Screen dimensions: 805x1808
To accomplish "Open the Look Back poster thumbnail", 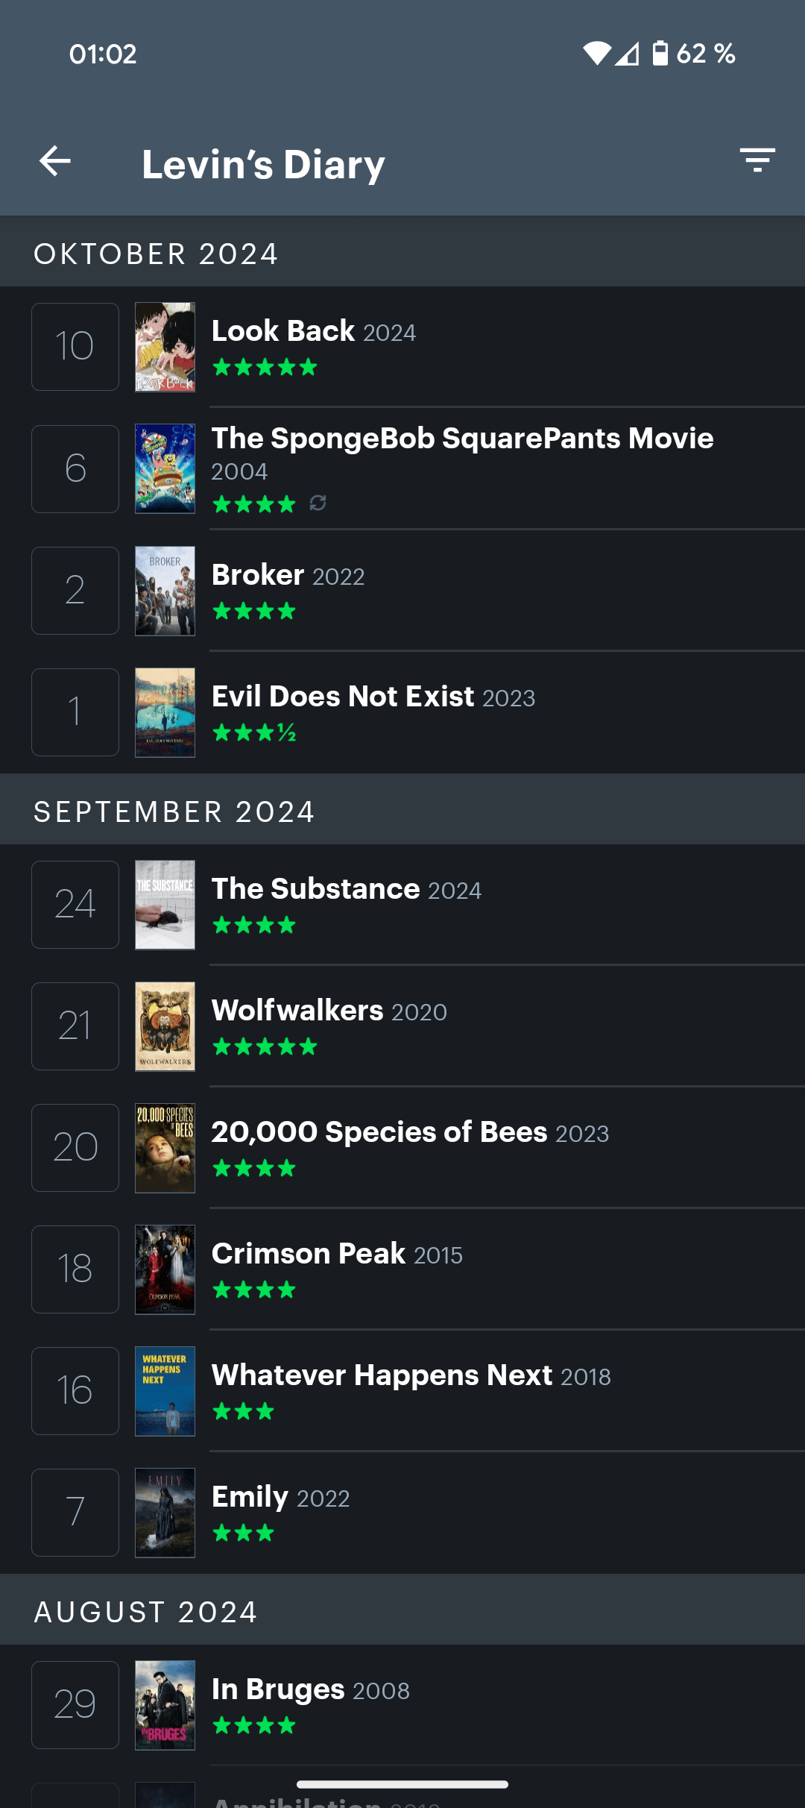I will point(165,347).
